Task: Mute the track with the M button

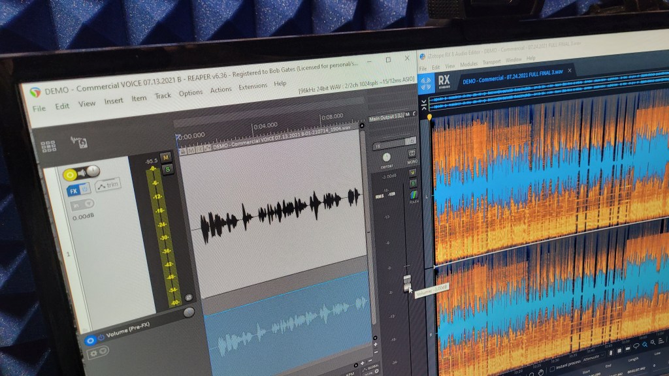Action: (x=165, y=157)
